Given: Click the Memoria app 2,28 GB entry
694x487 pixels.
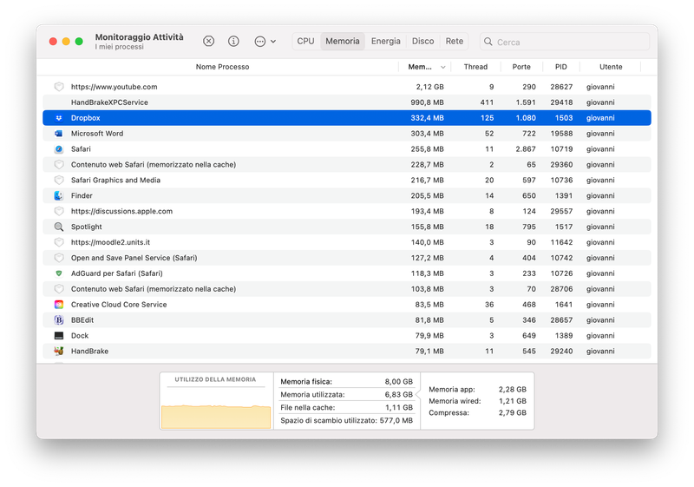Looking at the screenshot, I should (x=478, y=390).
